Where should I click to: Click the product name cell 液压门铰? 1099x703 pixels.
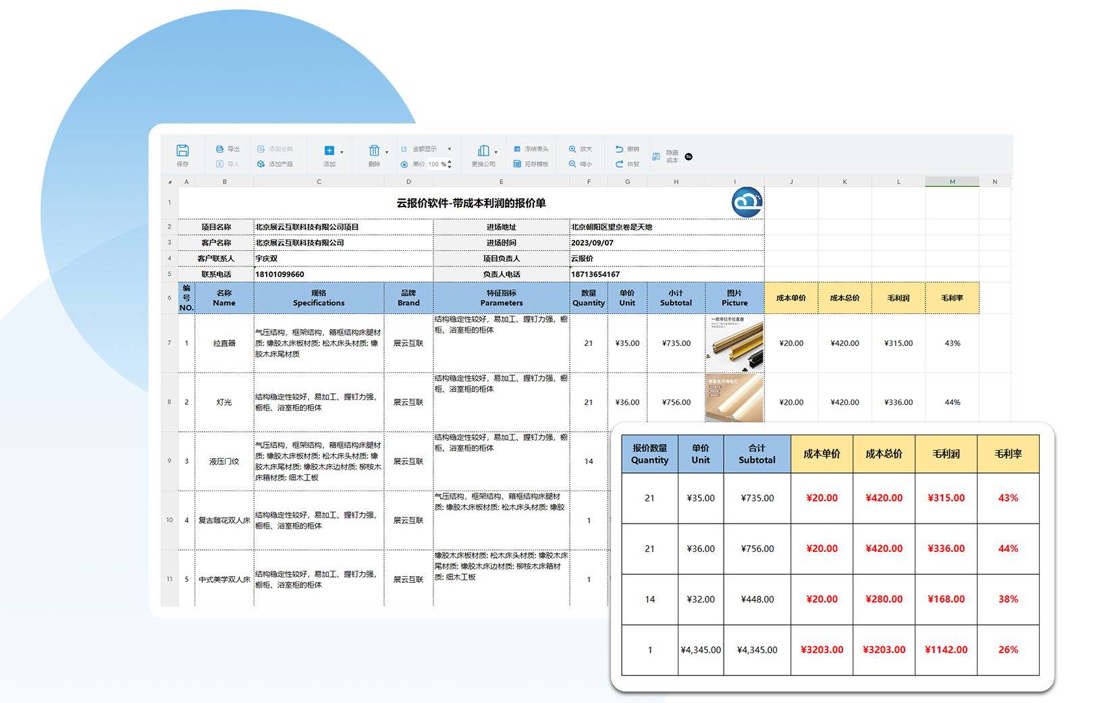pyautogui.click(x=224, y=461)
